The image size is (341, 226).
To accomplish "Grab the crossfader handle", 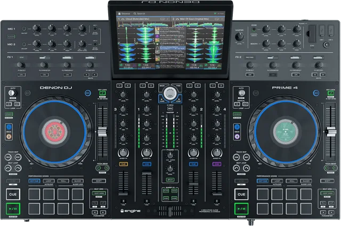I will click(x=170, y=212).
